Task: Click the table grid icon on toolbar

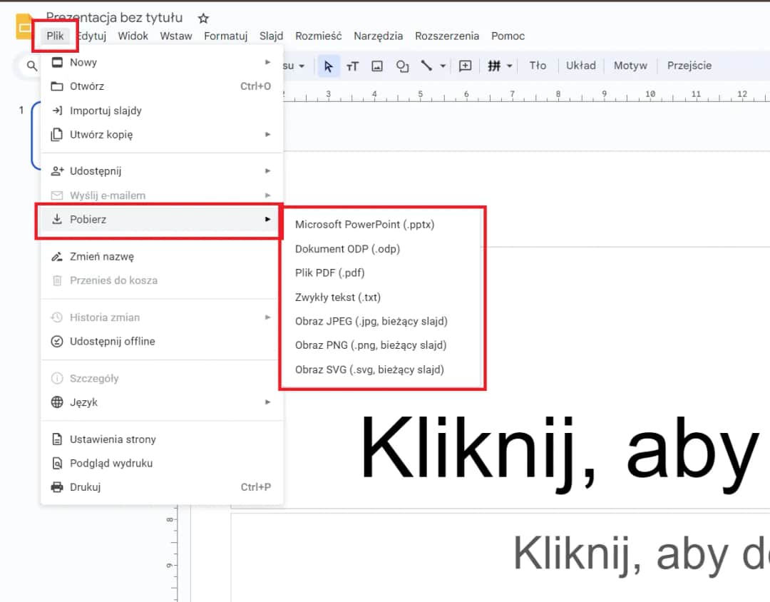Action: pyautogui.click(x=493, y=66)
